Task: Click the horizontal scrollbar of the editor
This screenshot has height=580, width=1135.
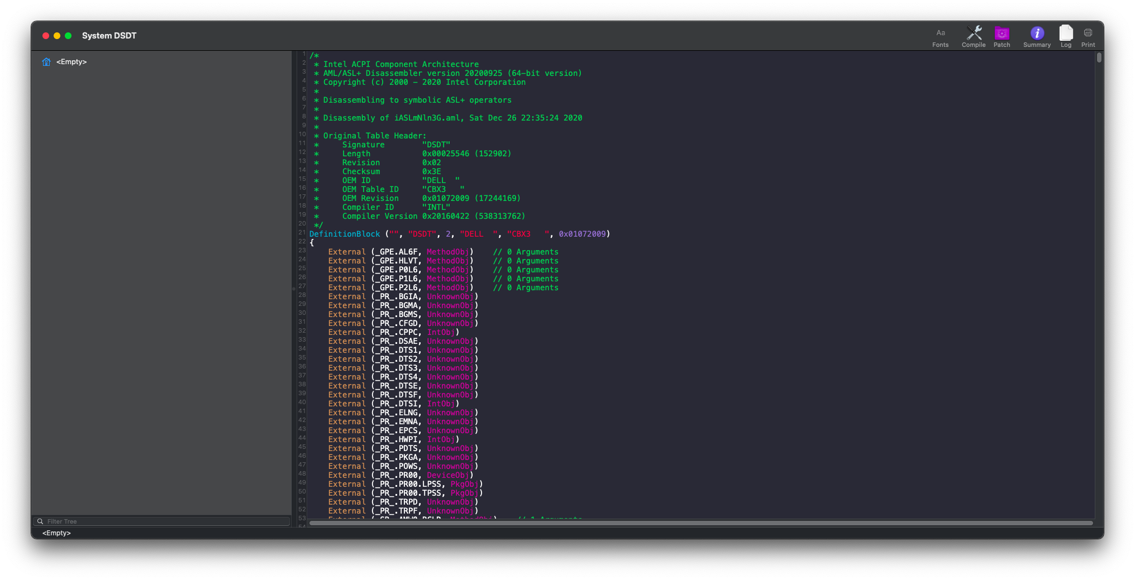Action: (701, 523)
